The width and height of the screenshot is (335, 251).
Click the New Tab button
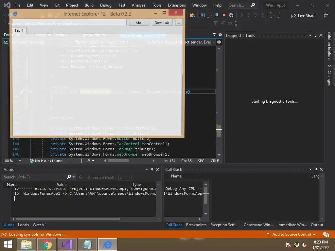pos(162,23)
